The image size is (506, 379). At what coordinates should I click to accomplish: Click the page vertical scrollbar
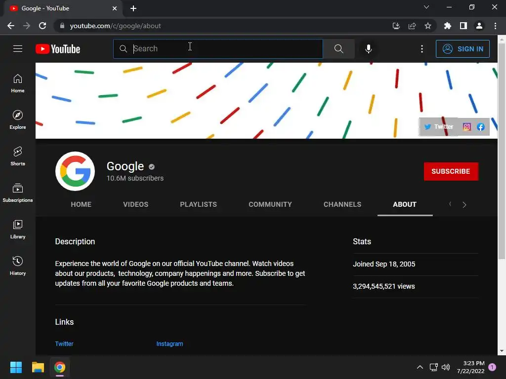(502, 152)
